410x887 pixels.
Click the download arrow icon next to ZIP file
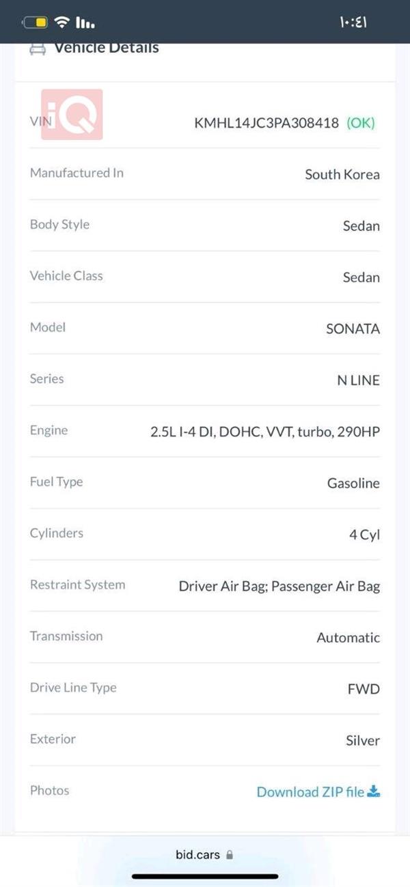pos(374,791)
